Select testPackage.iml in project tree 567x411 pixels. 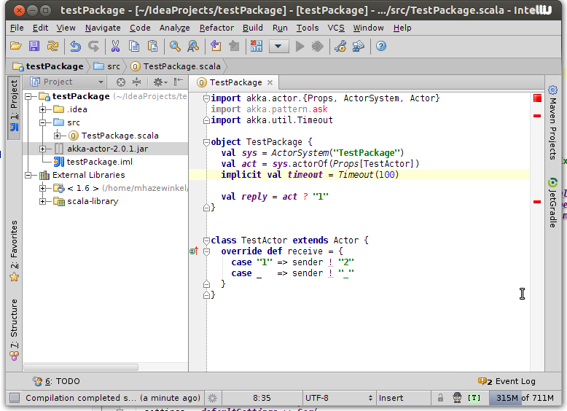[x=99, y=162]
